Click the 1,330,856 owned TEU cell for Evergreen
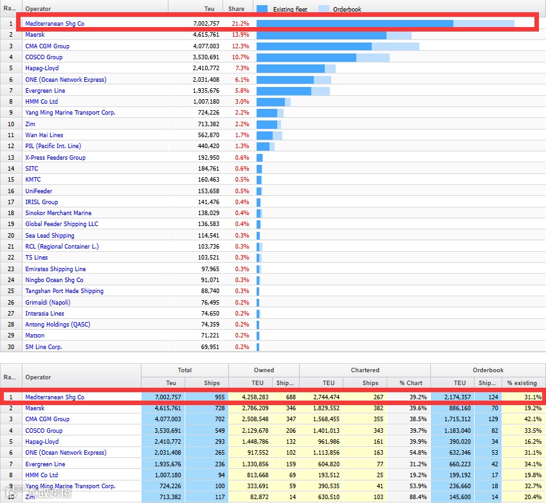The image size is (546, 503). tap(255, 464)
